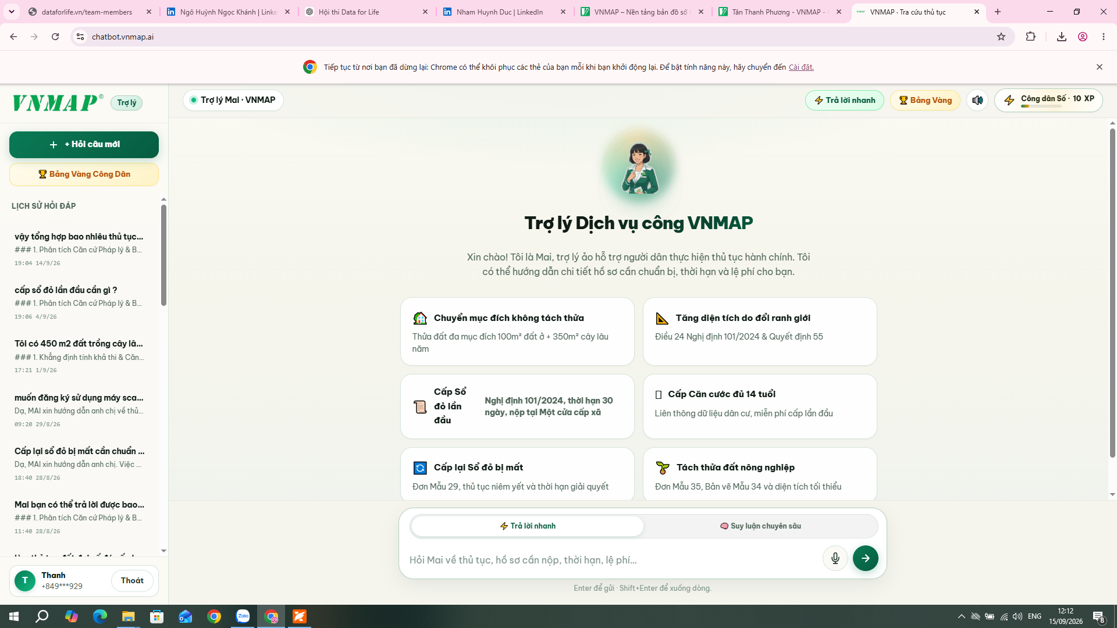Switch to the dataforlife.vn team-members tab
The height and width of the screenshot is (628, 1117).
[90, 12]
